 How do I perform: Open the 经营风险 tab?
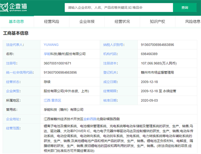[x=51, y=21]
